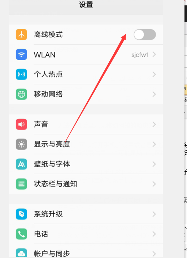Open 壁纸与字体 settings

pos(86,164)
